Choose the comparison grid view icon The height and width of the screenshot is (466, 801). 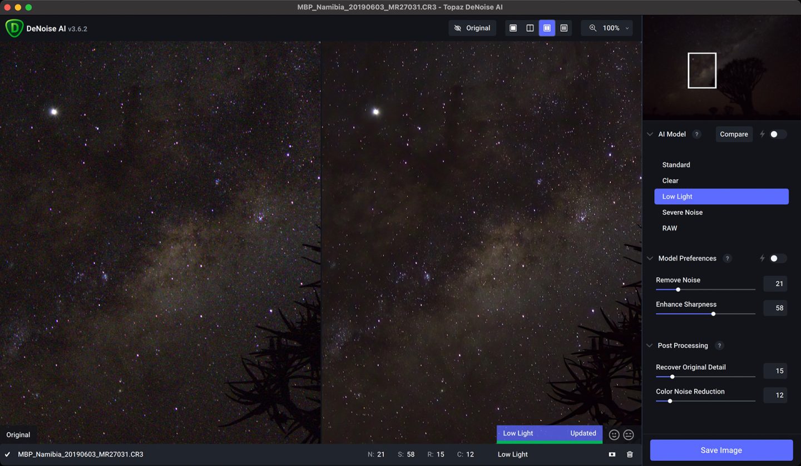coord(564,28)
